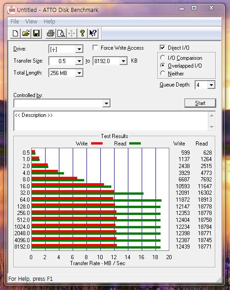Image resolution: width=230 pixels, height=290 pixels.
Task: Click the read value 628
Action: tap(207, 152)
